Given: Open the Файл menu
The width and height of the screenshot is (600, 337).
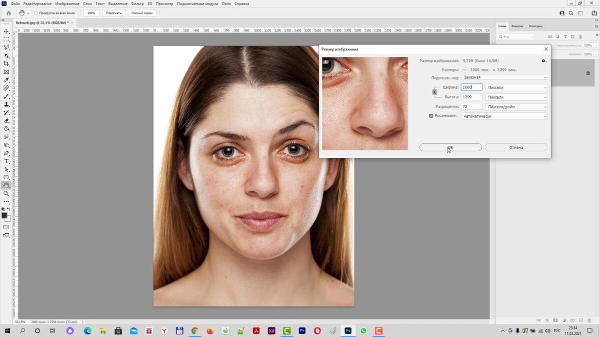Looking at the screenshot, I should coord(15,3).
